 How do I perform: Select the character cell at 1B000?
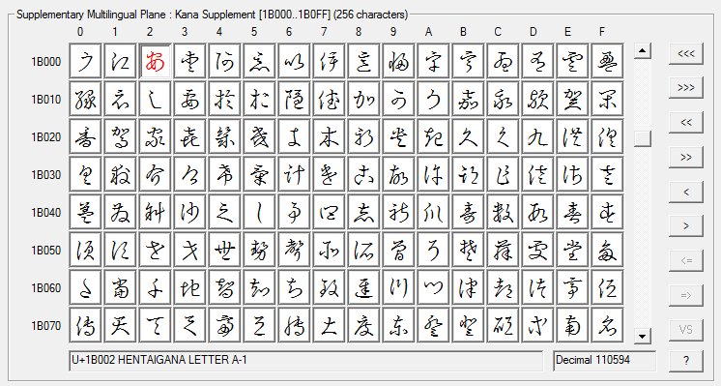pyautogui.click(x=85, y=61)
